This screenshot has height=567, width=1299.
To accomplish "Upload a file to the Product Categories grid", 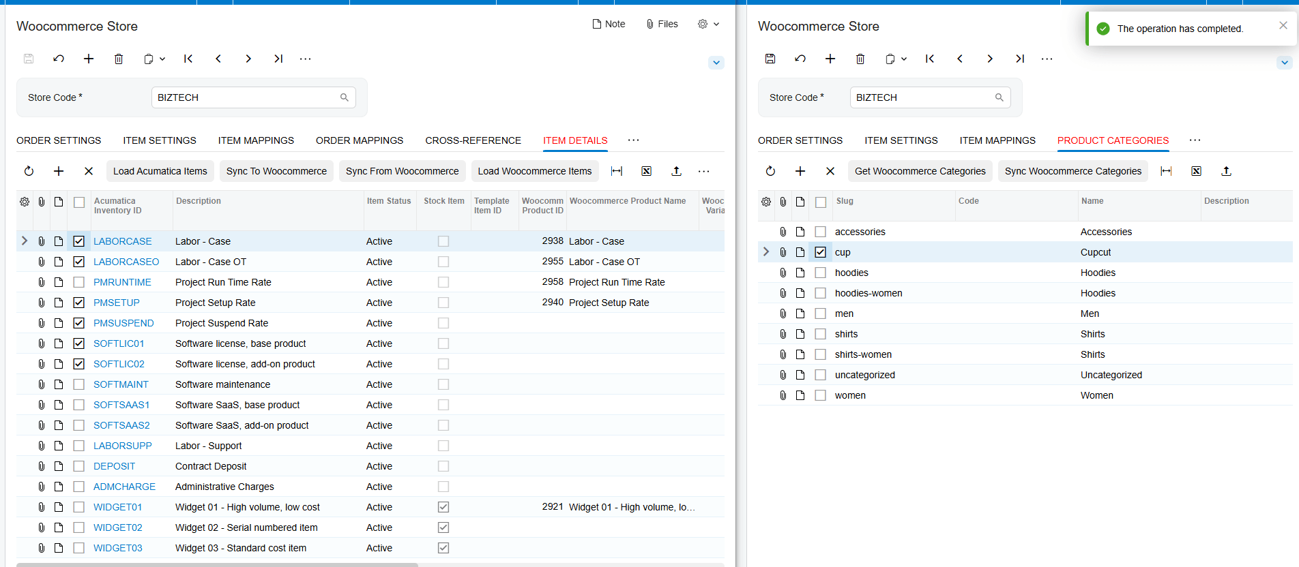I will (1227, 171).
